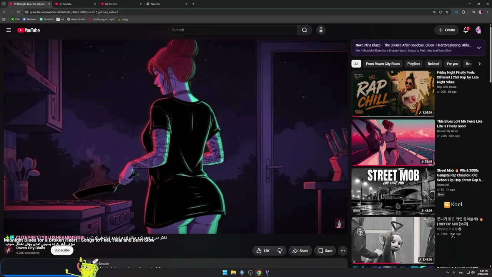Switch to the New Tab tab
This screenshot has height=277, width=492.
coord(167,4)
